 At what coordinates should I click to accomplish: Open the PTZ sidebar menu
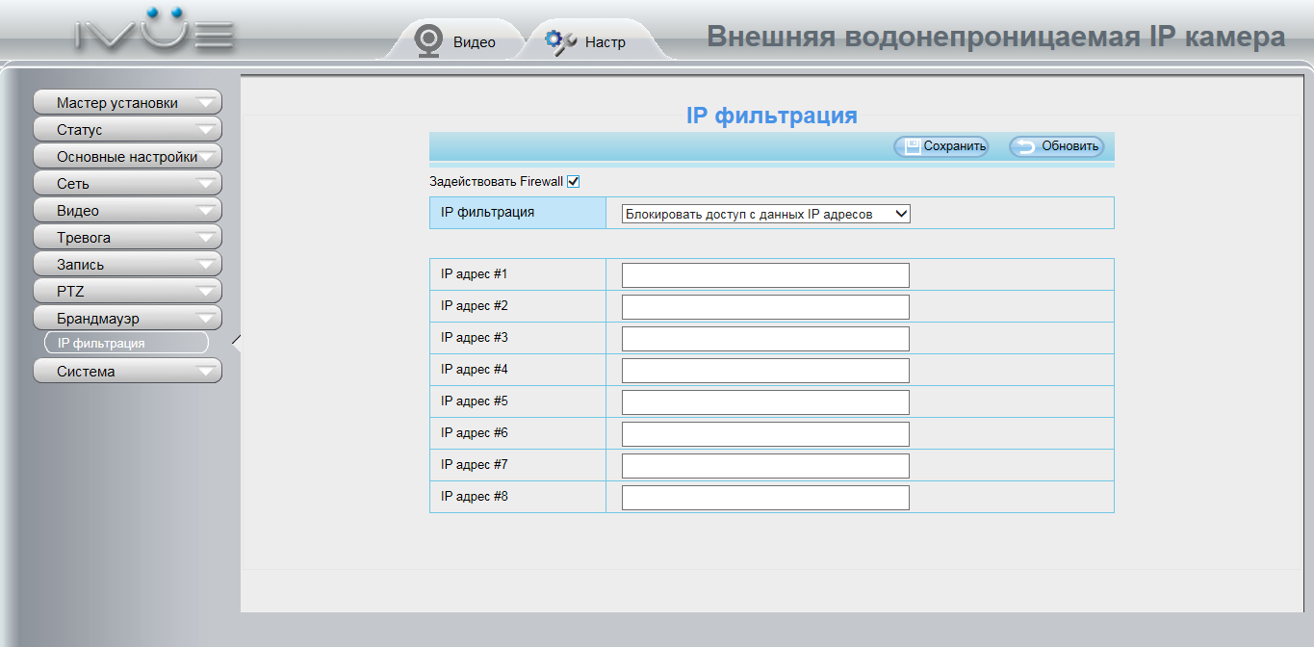pos(127,291)
